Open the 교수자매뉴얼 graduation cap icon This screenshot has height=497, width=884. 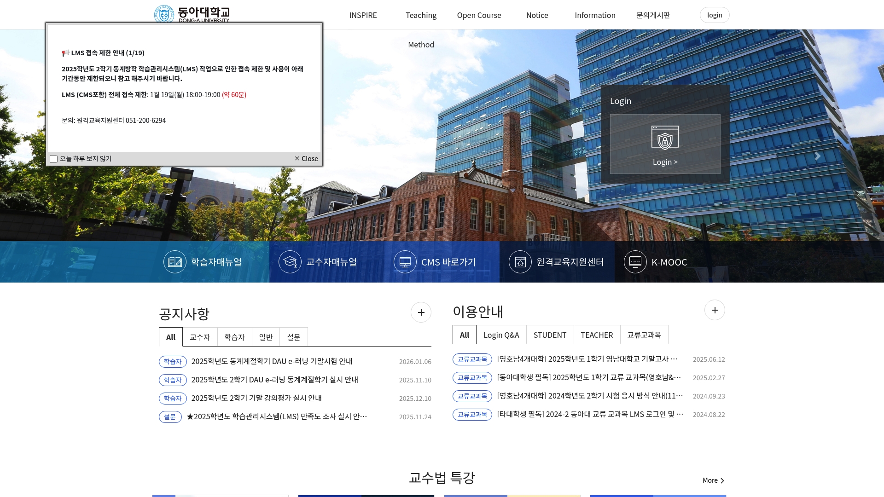pyautogui.click(x=290, y=261)
